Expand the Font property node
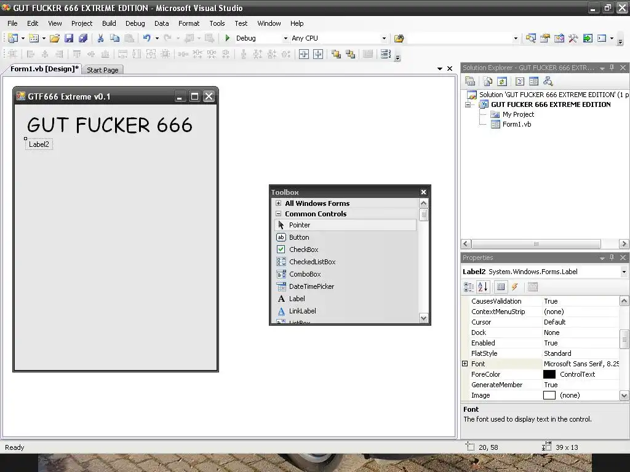The width and height of the screenshot is (630, 472). [465, 364]
